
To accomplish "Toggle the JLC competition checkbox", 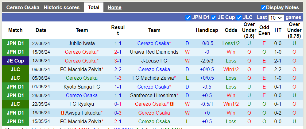I will pos(239,18).
